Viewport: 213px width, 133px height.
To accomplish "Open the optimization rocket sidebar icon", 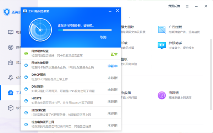I will tap(11, 78).
